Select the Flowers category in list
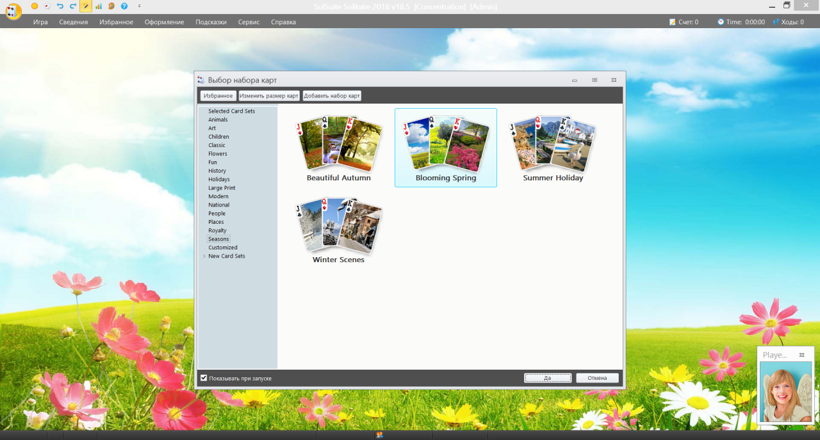 point(218,154)
